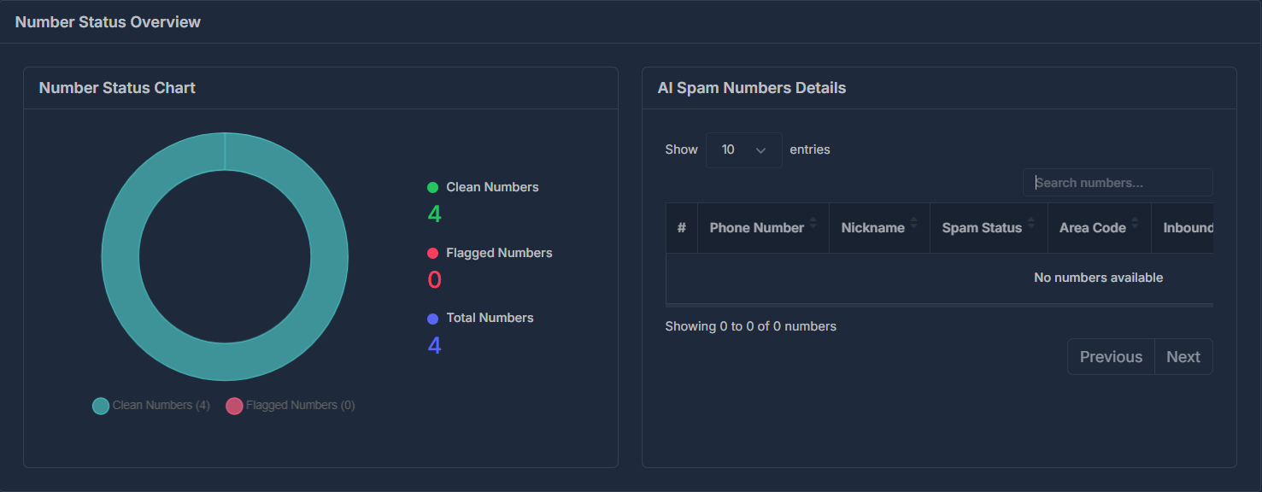Click the red Flagged Numbers dot indicator
The width and height of the screenshot is (1262, 492).
432,254
